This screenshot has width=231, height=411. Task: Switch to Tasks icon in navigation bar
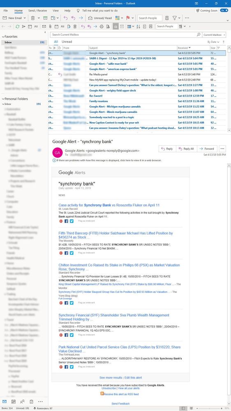tap(31, 401)
